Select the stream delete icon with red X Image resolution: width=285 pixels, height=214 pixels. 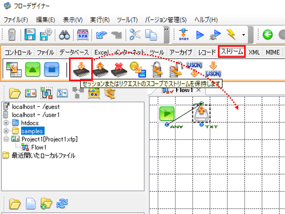pyautogui.click(x=119, y=69)
